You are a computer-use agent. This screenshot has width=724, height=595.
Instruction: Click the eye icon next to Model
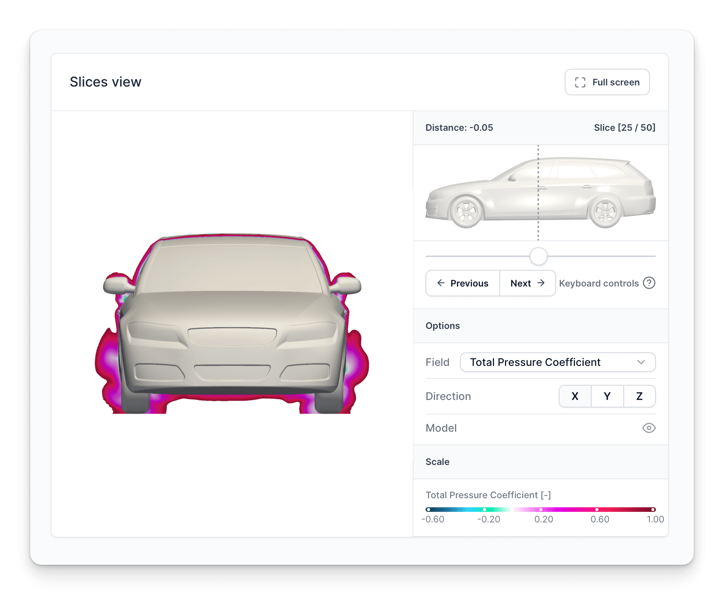(649, 428)
